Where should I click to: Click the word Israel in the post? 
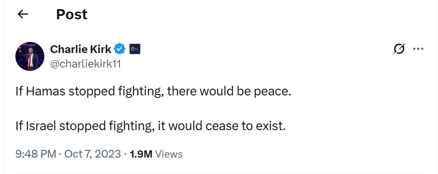[x=41, y=126]
